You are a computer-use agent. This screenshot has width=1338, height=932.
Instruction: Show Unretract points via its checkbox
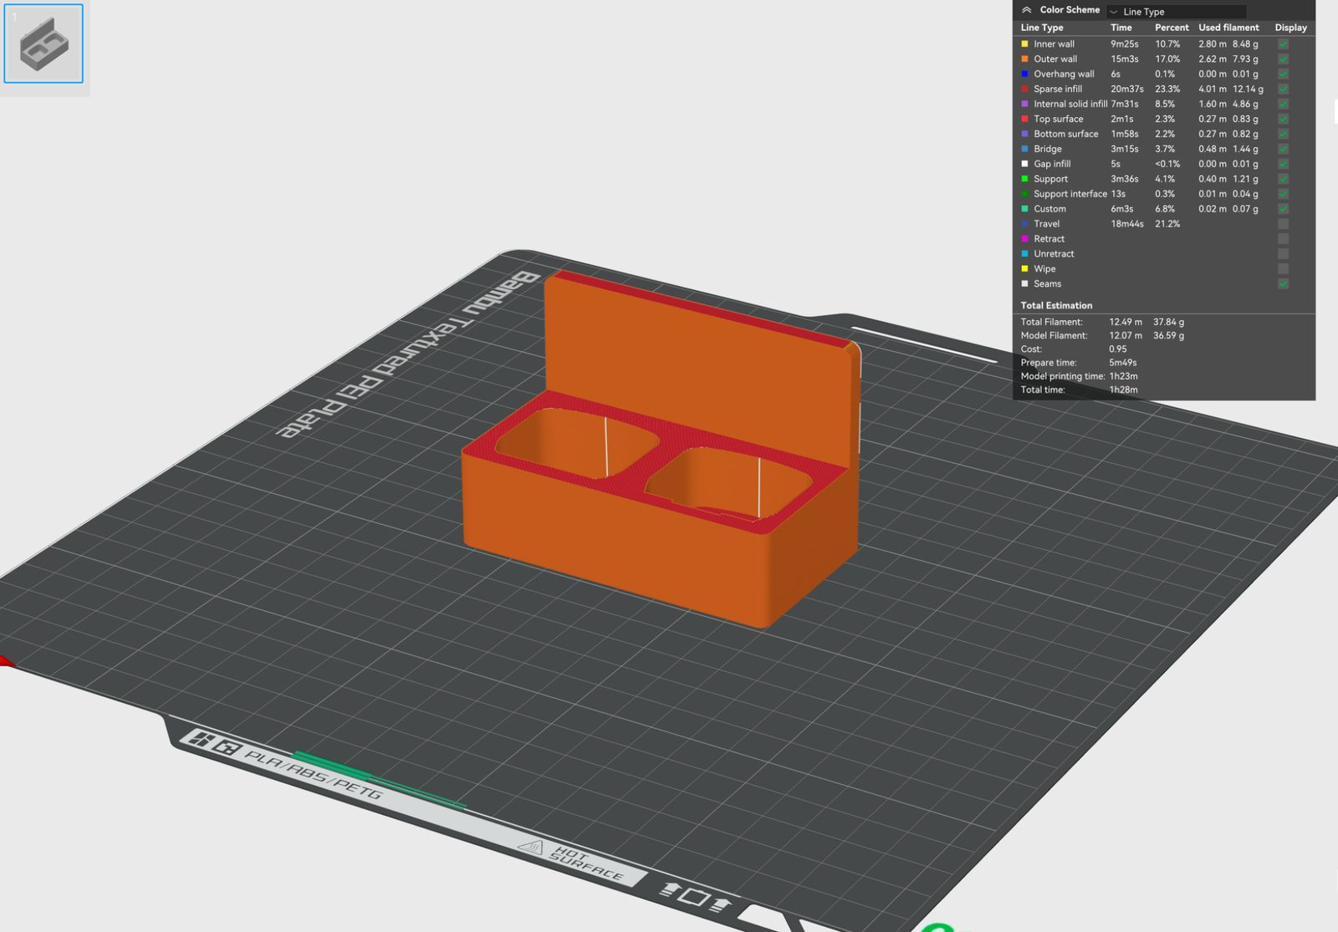point(1283,254)
